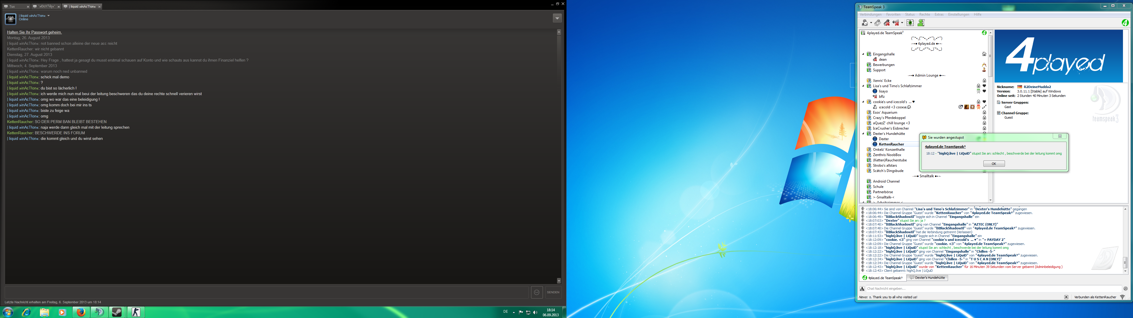Open contacts manager icon in TeamSpeak toolbar
Screen dimensions: 1133x318
pyautogui.click(x=921, y=23)
